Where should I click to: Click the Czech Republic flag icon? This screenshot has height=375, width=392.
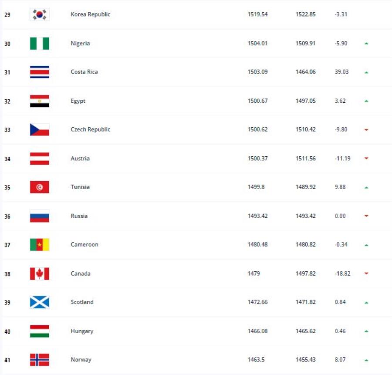[x=40, y=129]
